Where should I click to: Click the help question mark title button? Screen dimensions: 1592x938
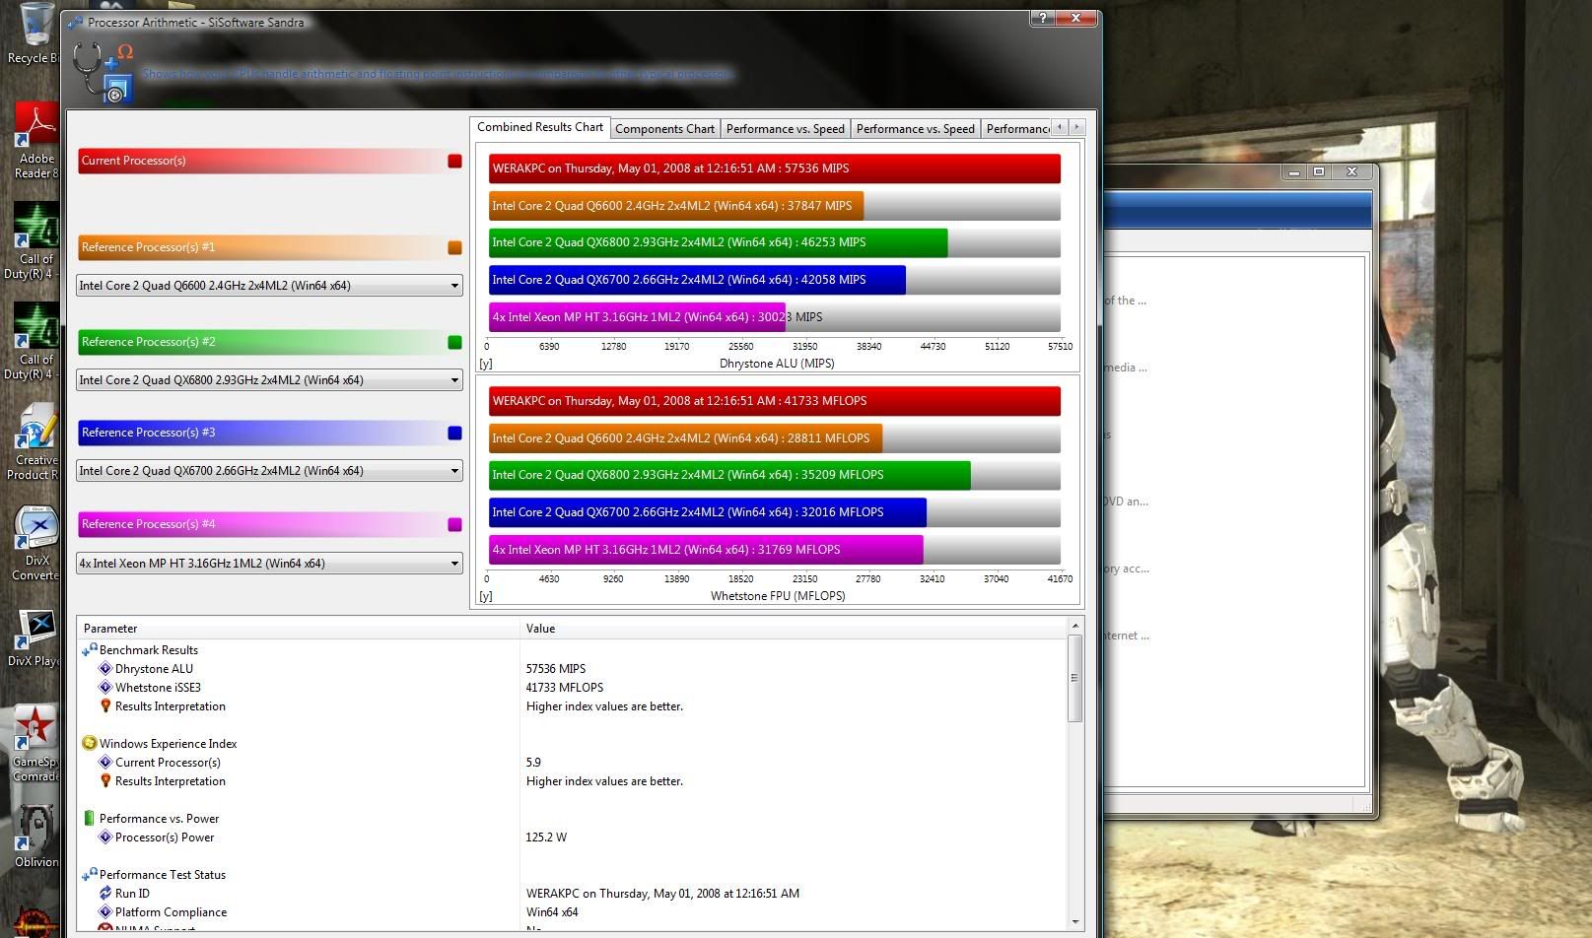click(1043, 18)
